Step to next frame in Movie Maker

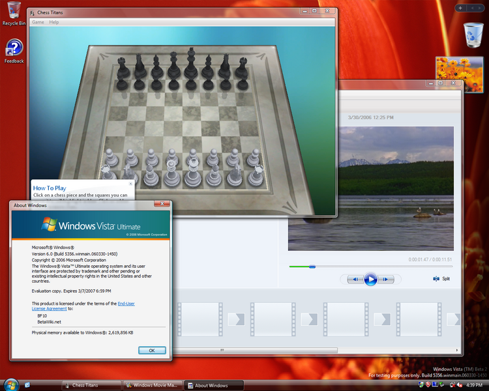(386, 279)
